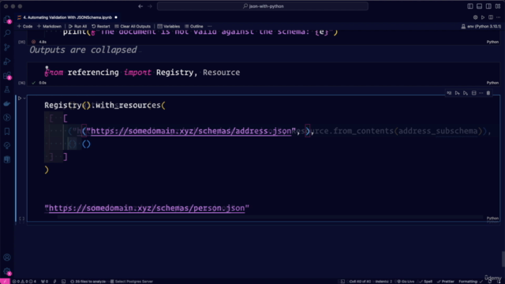Open run options chevron beside cell run button
Screen dimensions: 505x284
coord(24,98)
